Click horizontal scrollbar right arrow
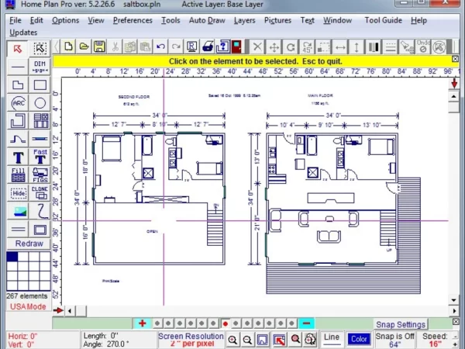Viewport: 465px width, 349px height. [454, 311]
